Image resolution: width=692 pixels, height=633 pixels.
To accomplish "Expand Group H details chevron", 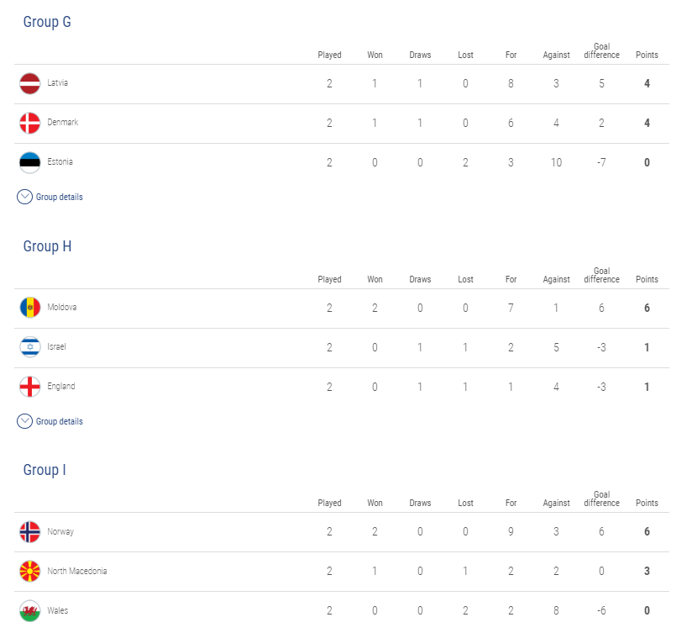I will pyautogui.click(x=24, y=421).
